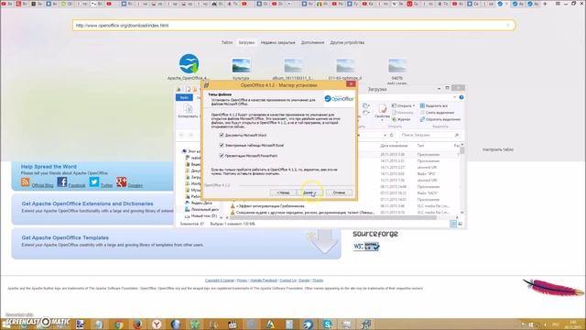Open the Файл menu in the Explorer window
This screenshot has height=330, width=586.
pyautogui.click(x=184, y=98)
